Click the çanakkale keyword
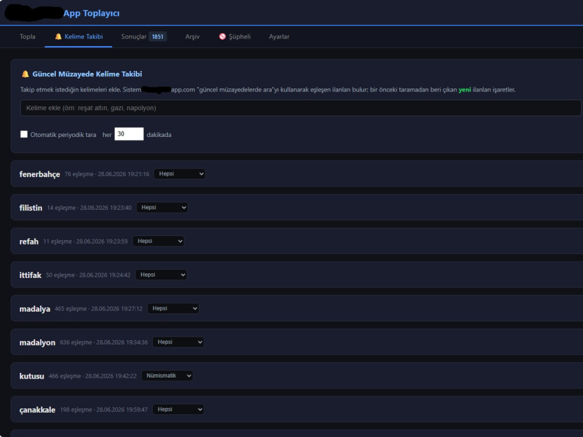 coord(37,410)
